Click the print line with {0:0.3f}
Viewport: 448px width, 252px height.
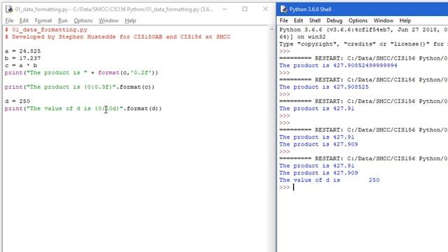80,87
